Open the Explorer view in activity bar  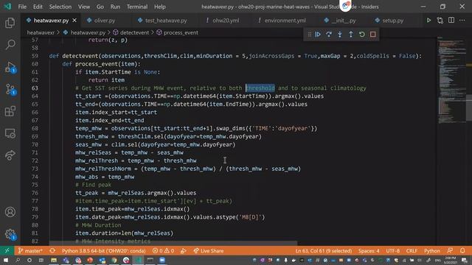[x=10, y=23]
